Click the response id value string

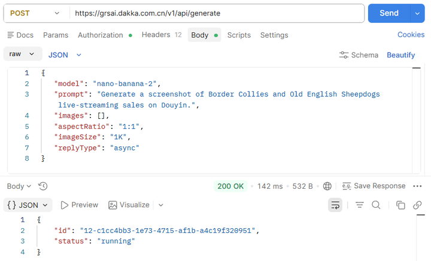click(x=168, y=231)
